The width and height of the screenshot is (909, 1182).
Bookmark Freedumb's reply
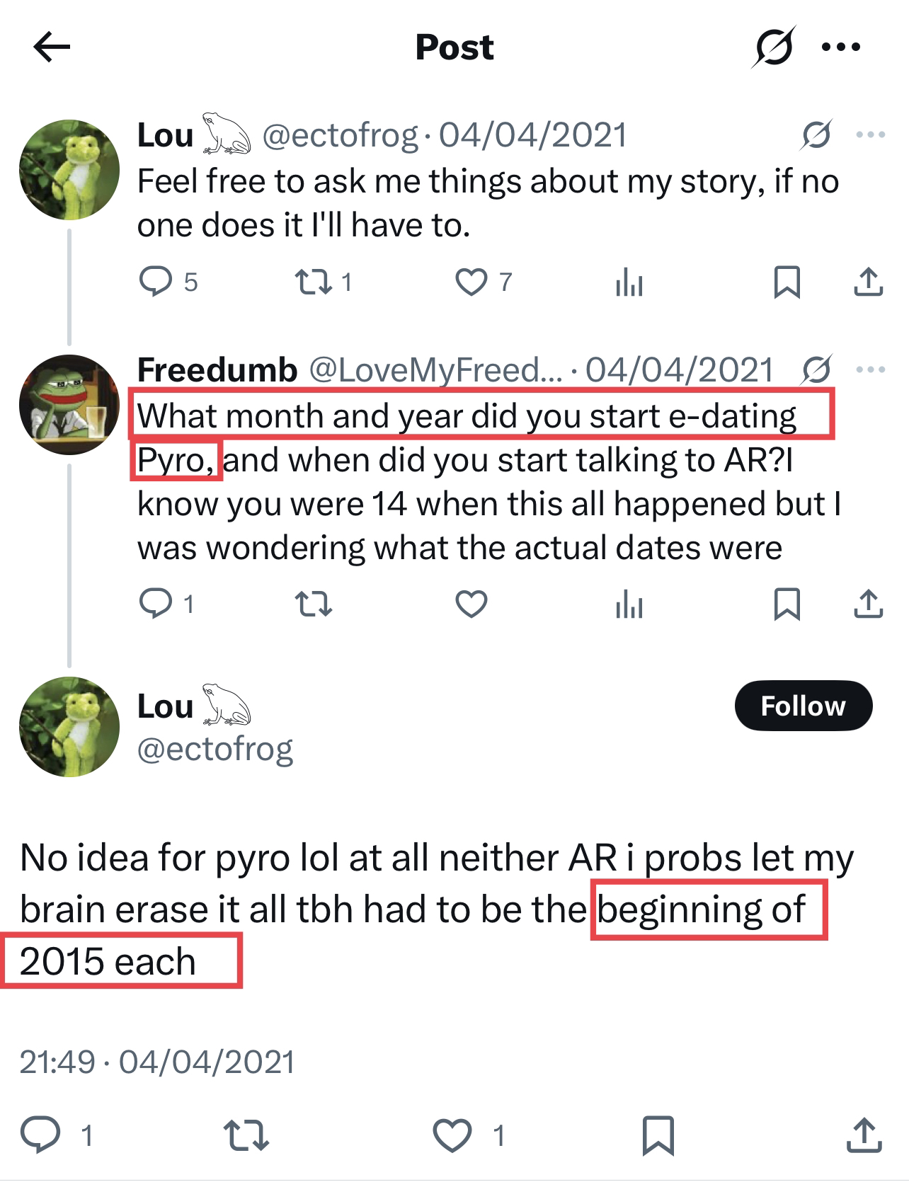click(x=787, y=604)
